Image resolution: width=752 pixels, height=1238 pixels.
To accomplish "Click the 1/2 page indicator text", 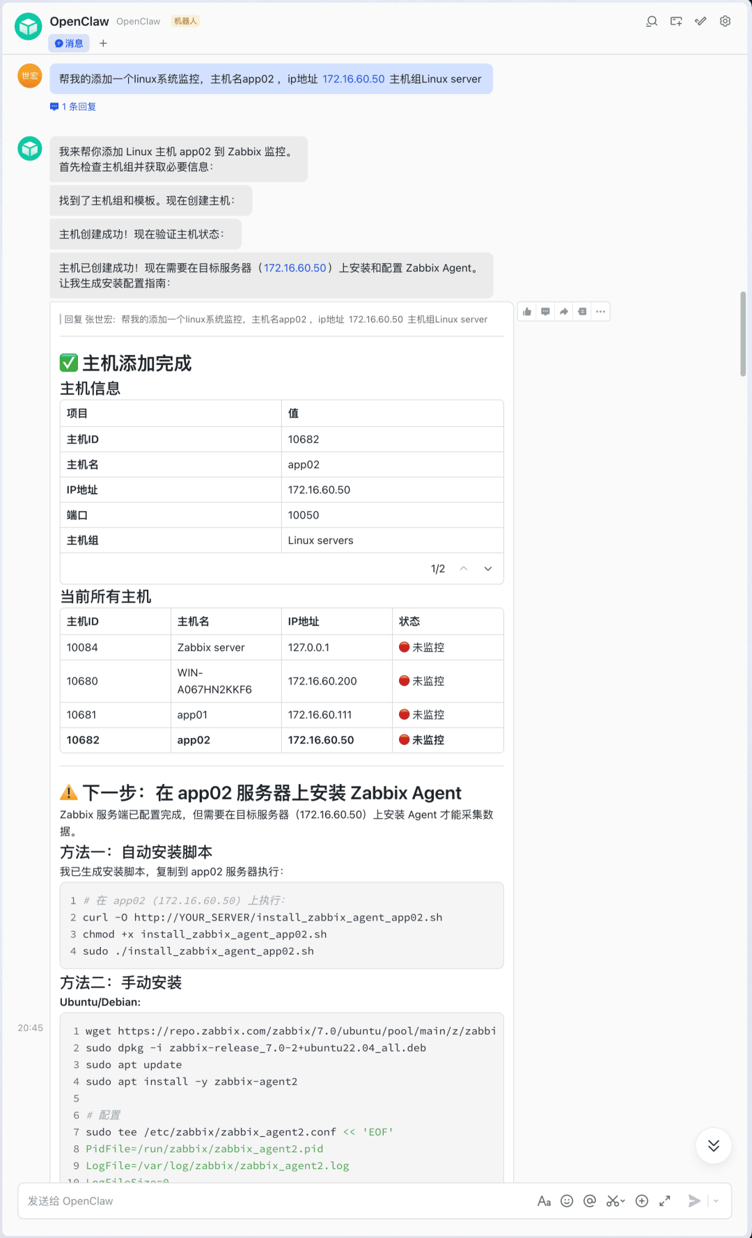I will point(437,569).
